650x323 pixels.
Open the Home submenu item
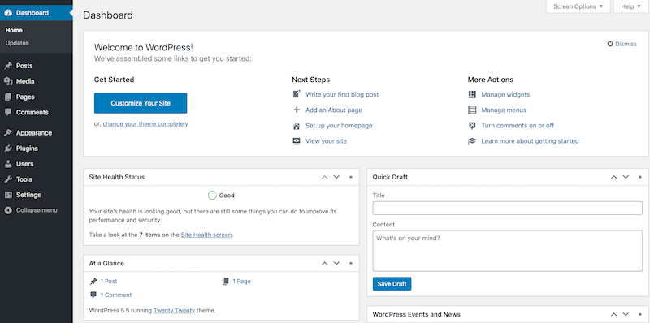pyautogui.click(x=14, y=30)
